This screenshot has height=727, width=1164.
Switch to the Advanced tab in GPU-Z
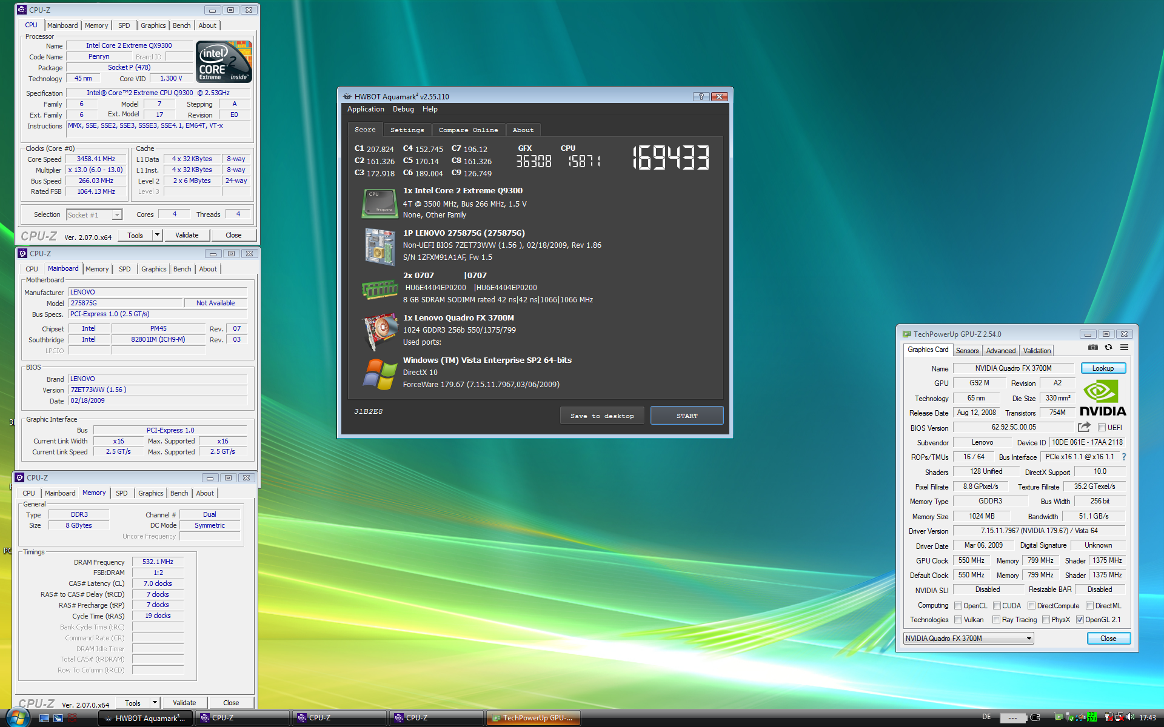coord(1000,351)
